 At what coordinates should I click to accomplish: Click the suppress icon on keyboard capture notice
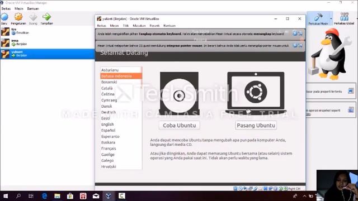tap(300, 33)
